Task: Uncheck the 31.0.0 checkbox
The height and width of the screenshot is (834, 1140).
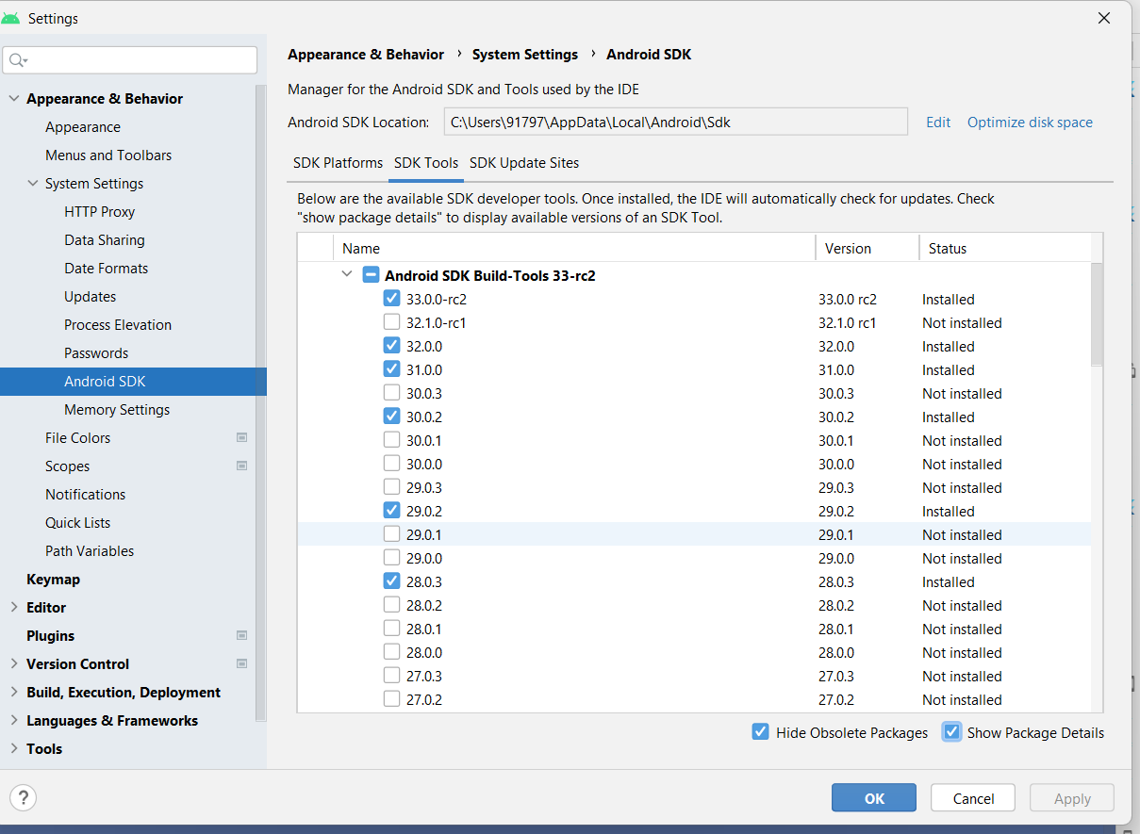Action: click(x=392, y=369)
